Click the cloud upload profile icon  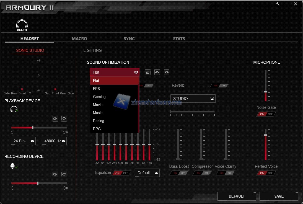coord(157,72)
